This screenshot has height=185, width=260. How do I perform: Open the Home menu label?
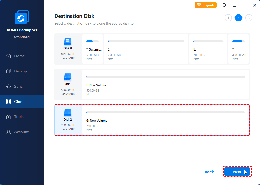pos(20,56)
